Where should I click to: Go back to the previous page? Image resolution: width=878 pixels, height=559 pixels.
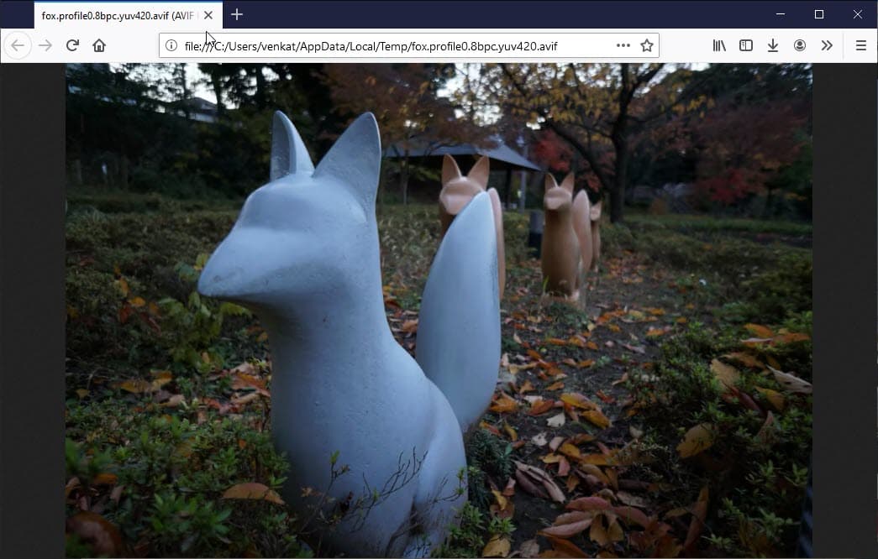click(x=18, y=45)
